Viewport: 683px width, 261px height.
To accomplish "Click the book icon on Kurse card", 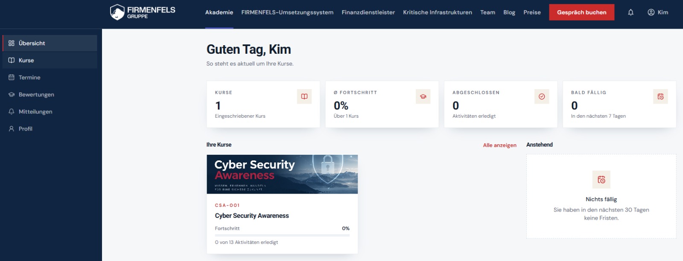I will (x=304, y=96).
